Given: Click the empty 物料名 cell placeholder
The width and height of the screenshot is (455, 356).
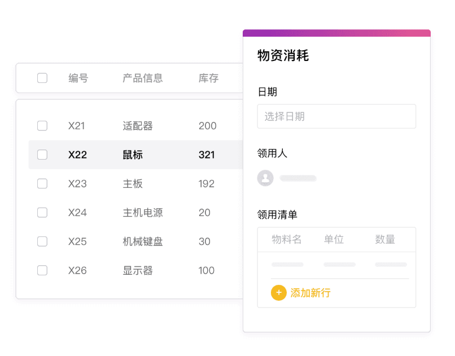Looking at the screenshot, I should (287, 265).
